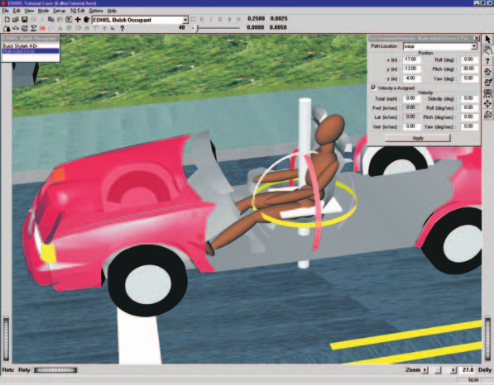Viewport: 494px width, 385px height.
Task: Choose the hand manipulate tool
Action: pos(487,50)
